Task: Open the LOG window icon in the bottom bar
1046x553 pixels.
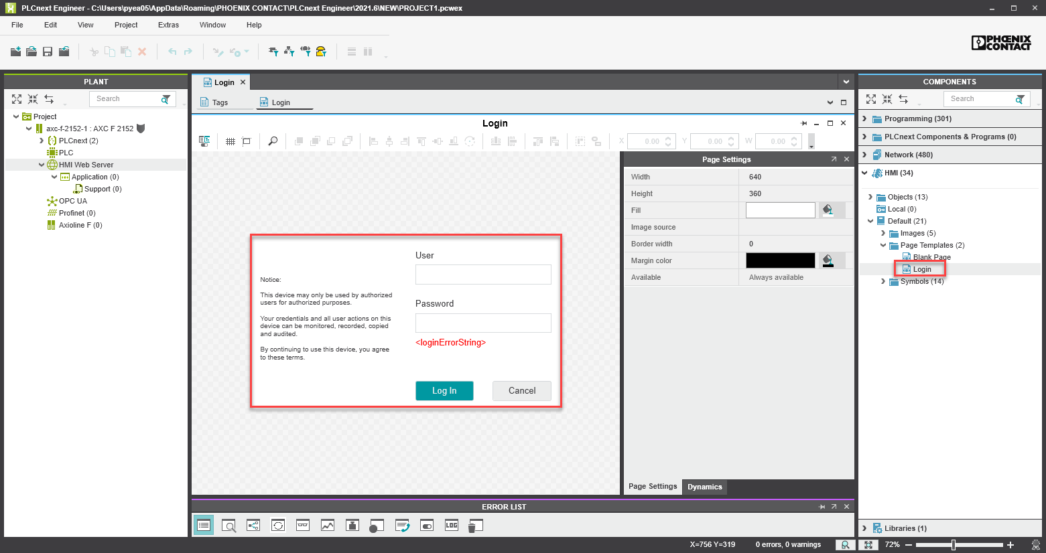Action: click(452, 526)
